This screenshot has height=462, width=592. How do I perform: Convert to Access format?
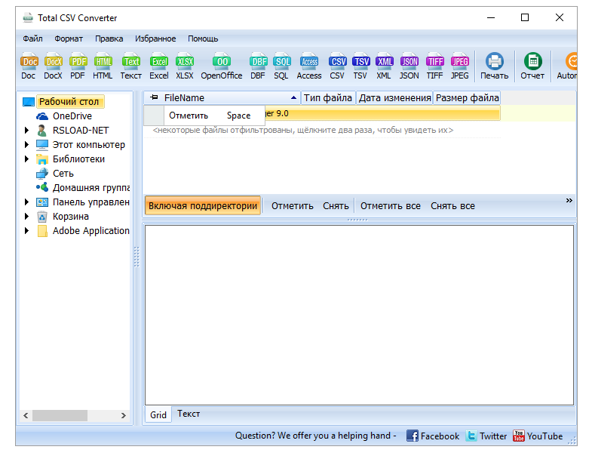pos(309,66)
